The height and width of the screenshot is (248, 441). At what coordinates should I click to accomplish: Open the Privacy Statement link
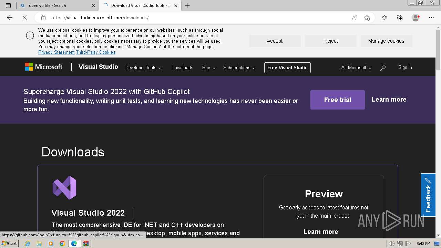tap(57, 52)
